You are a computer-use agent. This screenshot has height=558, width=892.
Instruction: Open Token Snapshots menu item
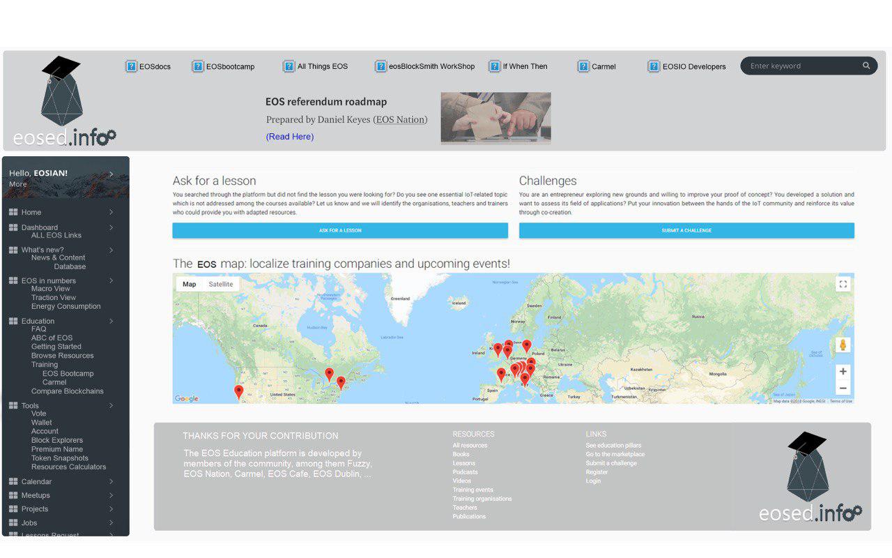60,458
